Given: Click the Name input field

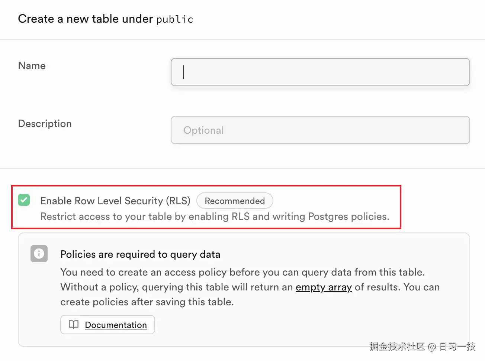Looking at the screenshot, I should [320, 72].
